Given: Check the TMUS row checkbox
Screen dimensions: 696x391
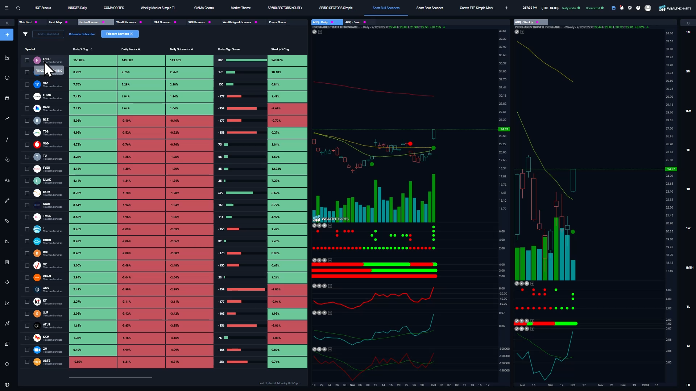Looking at the screenshot, I should point(27,217).
